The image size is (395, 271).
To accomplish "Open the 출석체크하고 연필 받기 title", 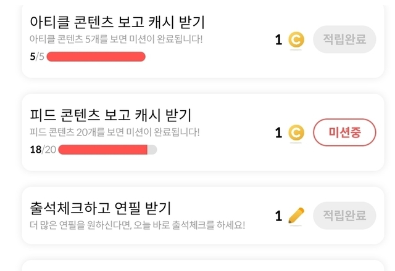I will tap(101, 208).
